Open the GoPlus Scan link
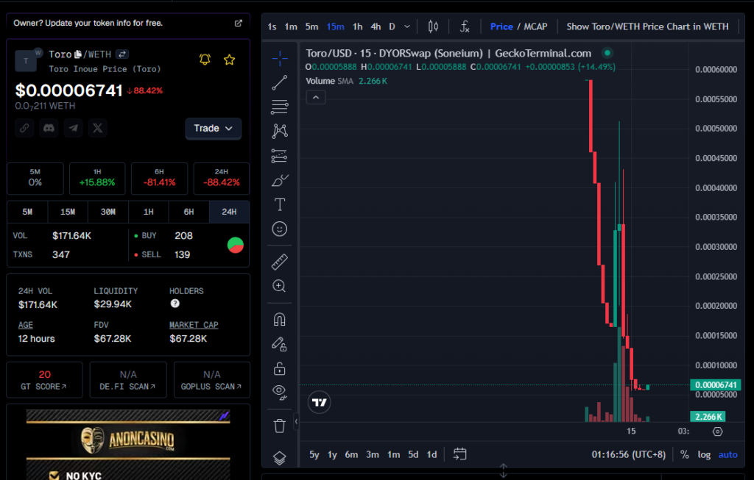The width and height of the screenshot is (754, 480). (x=211, y=380)
